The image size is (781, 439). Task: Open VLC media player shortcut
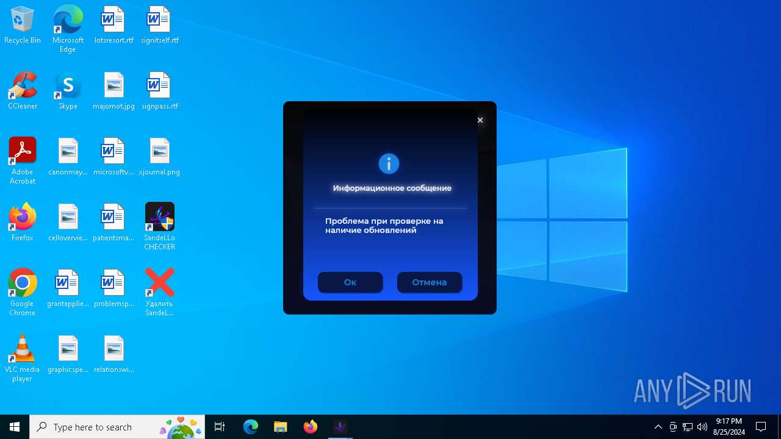pyautogui.click(x=23, y=359)
